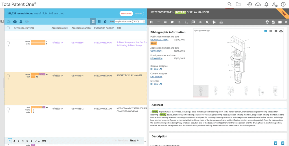Go to the last page, 100
This screenshot has height=146, width=289.
point(44,141)
